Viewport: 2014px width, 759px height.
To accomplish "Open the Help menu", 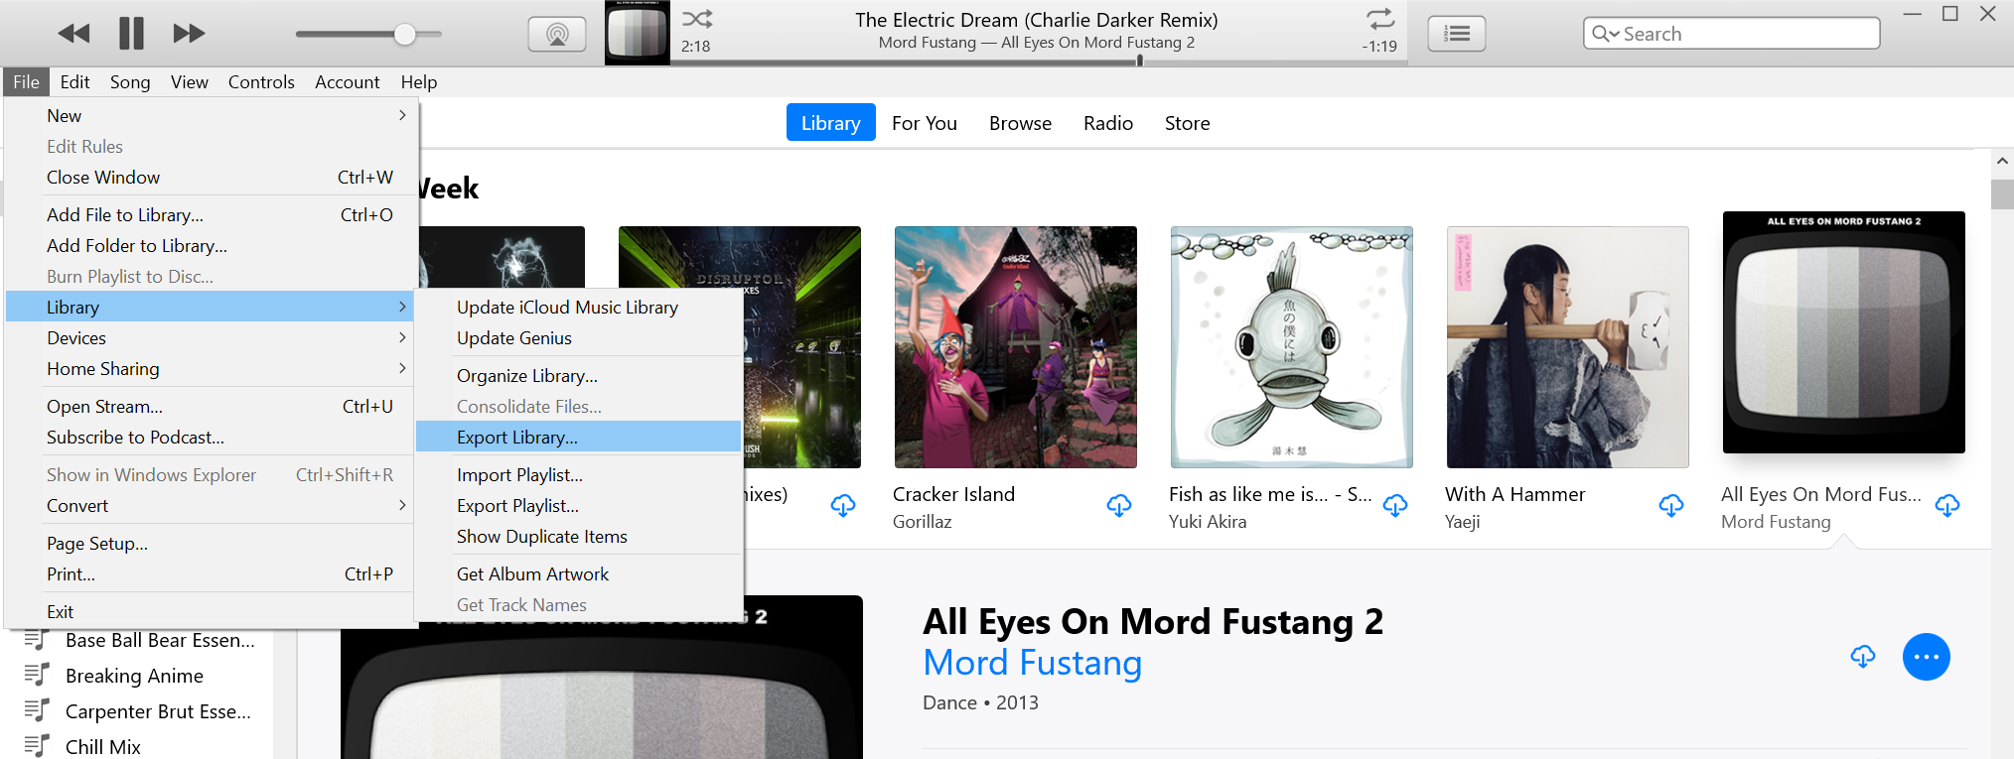I will click(419, 82).
